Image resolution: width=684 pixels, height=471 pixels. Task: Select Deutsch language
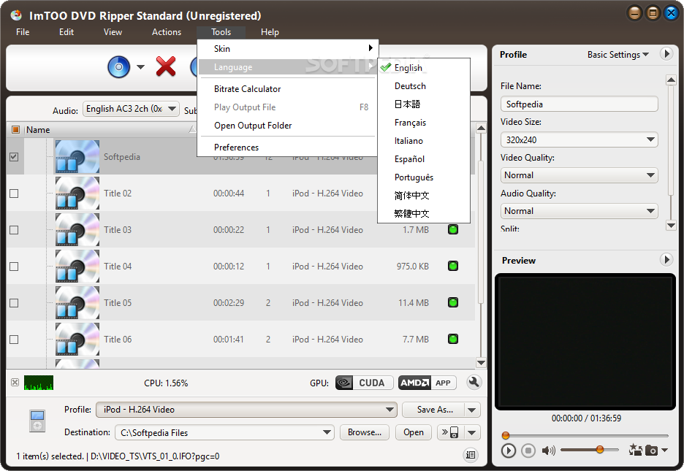pos(424,86)
